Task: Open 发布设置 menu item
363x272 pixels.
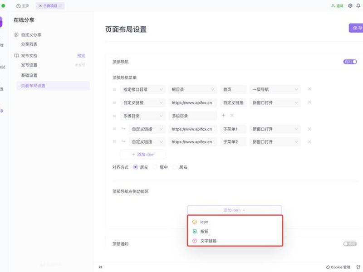Action: pyautogui.click(x=29, y=65)
